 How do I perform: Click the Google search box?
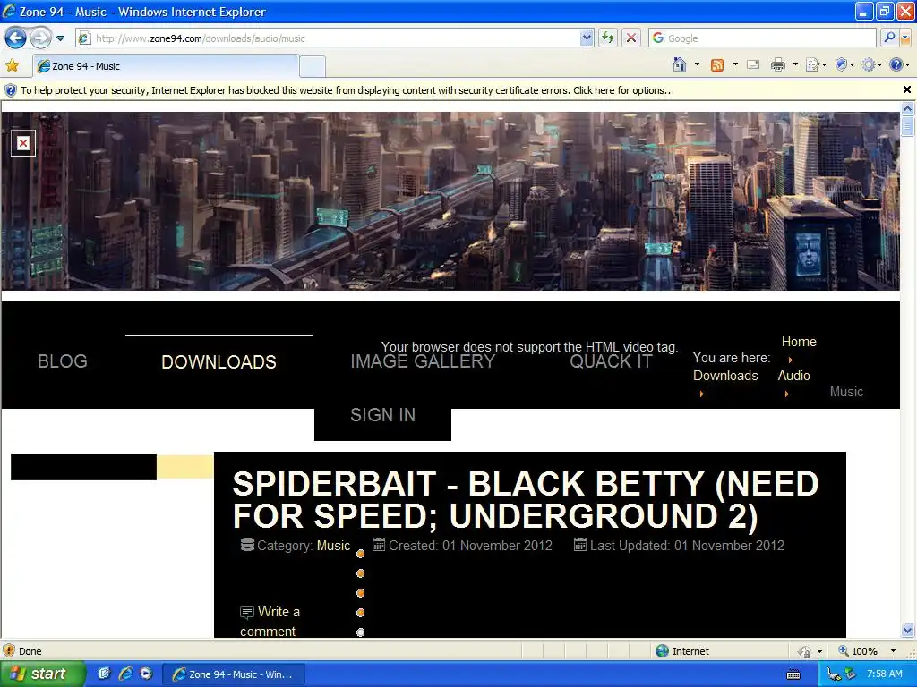click(x=762, y=38)
